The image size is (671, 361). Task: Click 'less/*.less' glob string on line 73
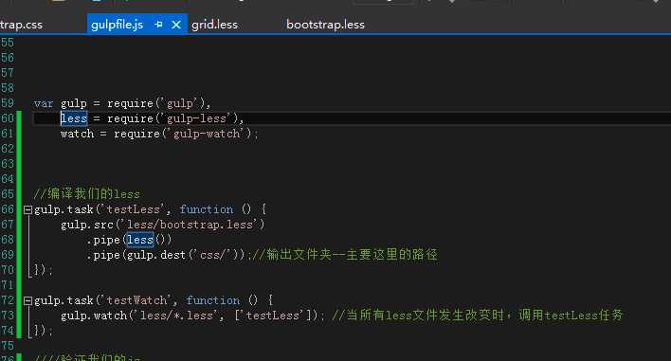pos(176,316)
